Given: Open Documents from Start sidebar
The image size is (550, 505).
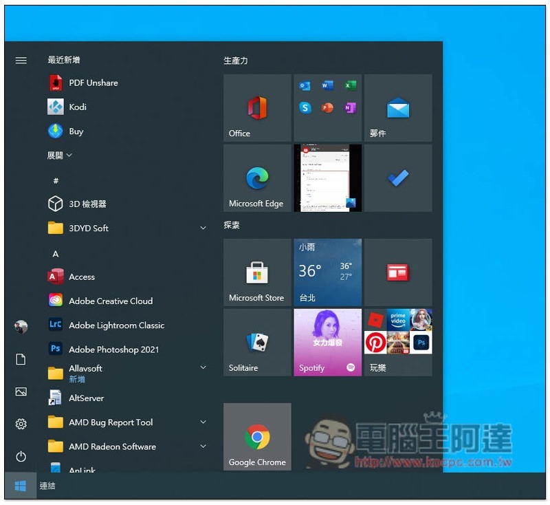Looking at the screenshot, I should (x=21, y=359).
